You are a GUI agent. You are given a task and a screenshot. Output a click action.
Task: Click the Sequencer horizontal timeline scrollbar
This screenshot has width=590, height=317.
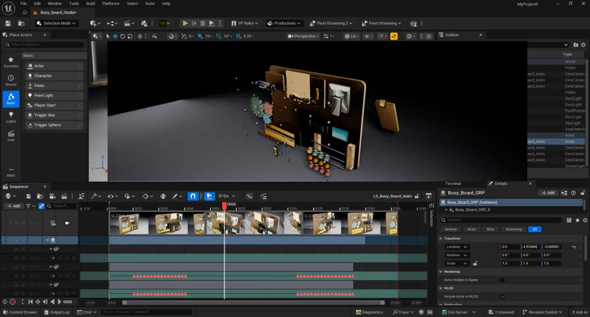tap(253, 302)
